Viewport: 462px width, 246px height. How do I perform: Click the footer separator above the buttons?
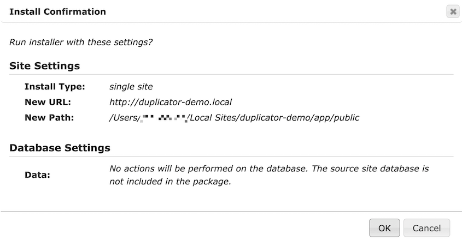point(231,211)
